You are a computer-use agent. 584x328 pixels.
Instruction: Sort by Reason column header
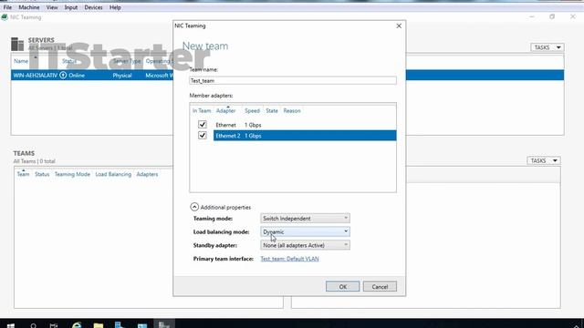(x=292, y=111)
